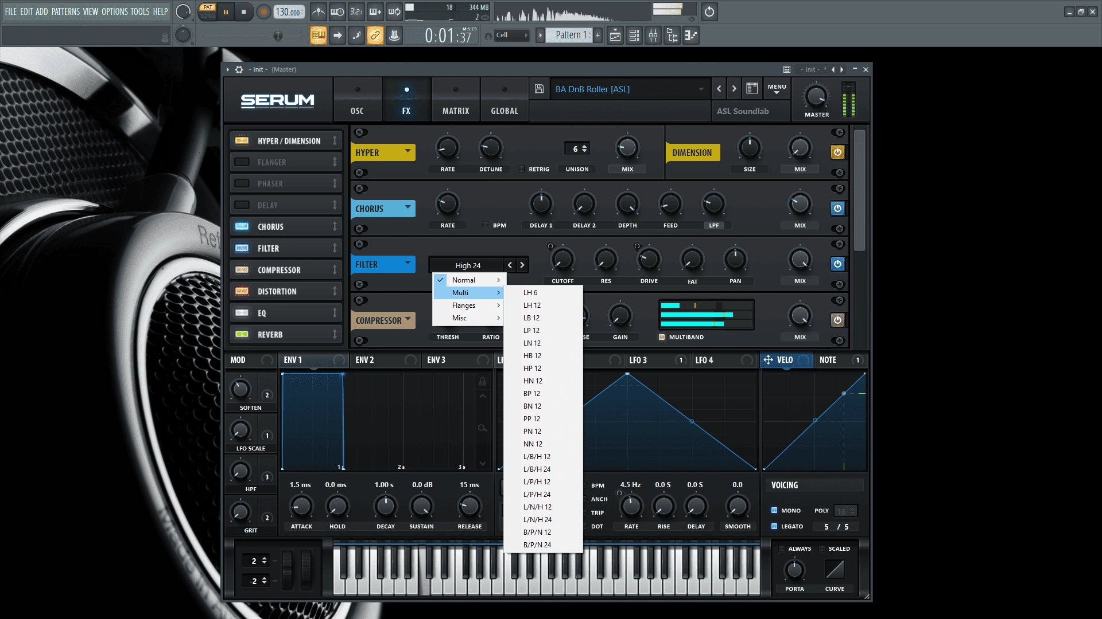Toggle the metronome icon in FL toolbar
Viewport: 1102px width, 619px height.
point(318,11)
